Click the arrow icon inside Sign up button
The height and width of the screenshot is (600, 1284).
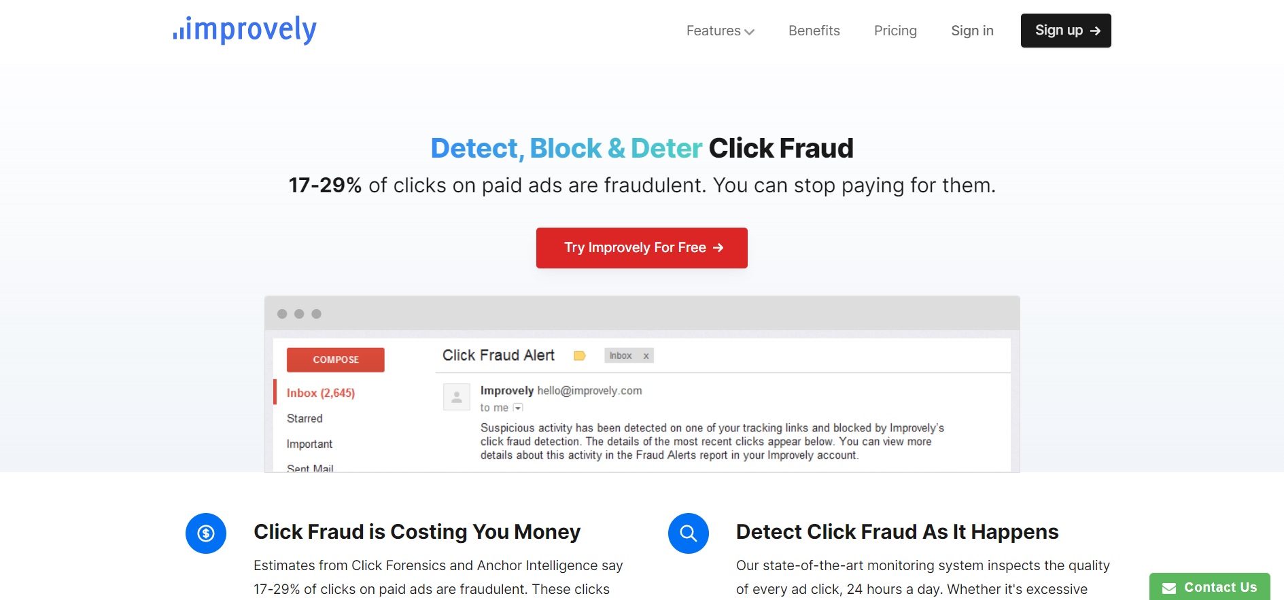(1095, 30)
